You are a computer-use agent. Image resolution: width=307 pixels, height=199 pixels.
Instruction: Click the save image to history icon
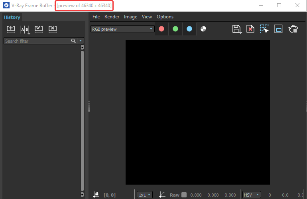point(11,29)
